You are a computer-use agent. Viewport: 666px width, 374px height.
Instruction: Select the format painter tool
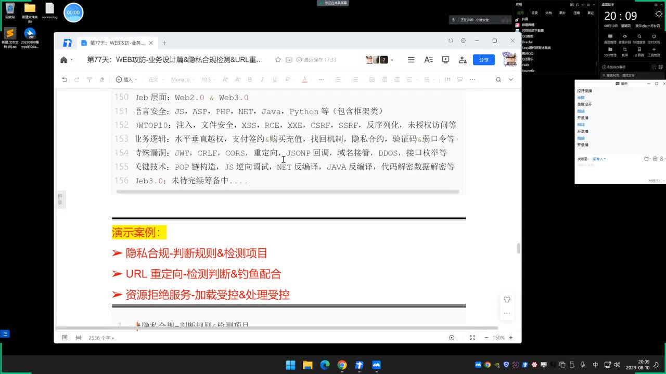(x=89, y=79)
